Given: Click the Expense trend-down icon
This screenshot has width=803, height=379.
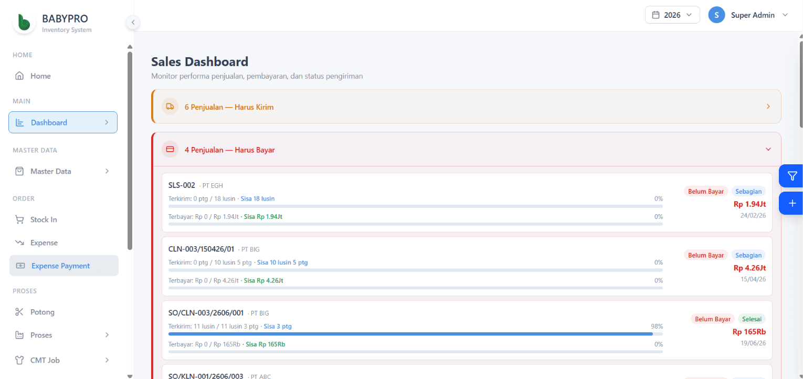Looking at the screenshot, I should [x=19, y=243].
